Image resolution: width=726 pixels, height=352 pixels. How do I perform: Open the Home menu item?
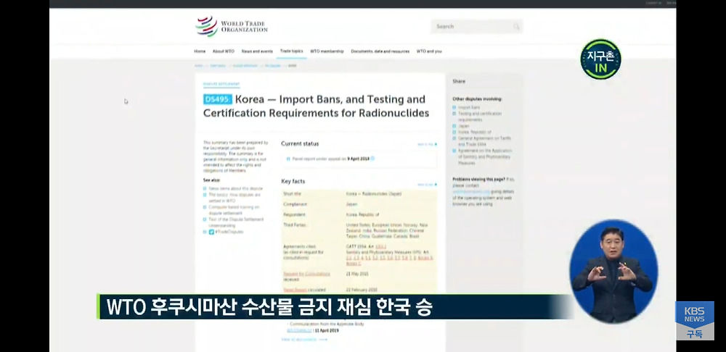[x=200, y=51]
